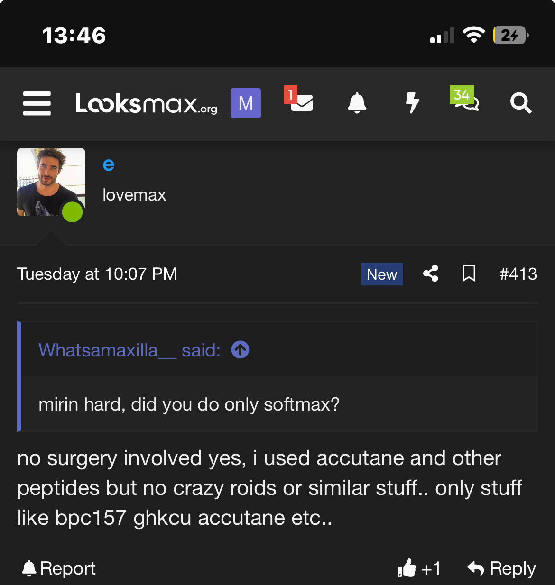
Task: Open post number #413 link
Action: (x=518, y=274)
